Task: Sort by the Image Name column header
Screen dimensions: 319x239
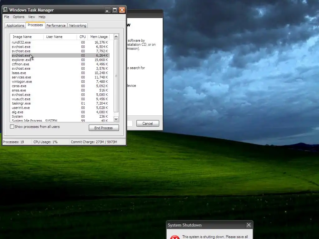Action: click(x=27, y=37)
